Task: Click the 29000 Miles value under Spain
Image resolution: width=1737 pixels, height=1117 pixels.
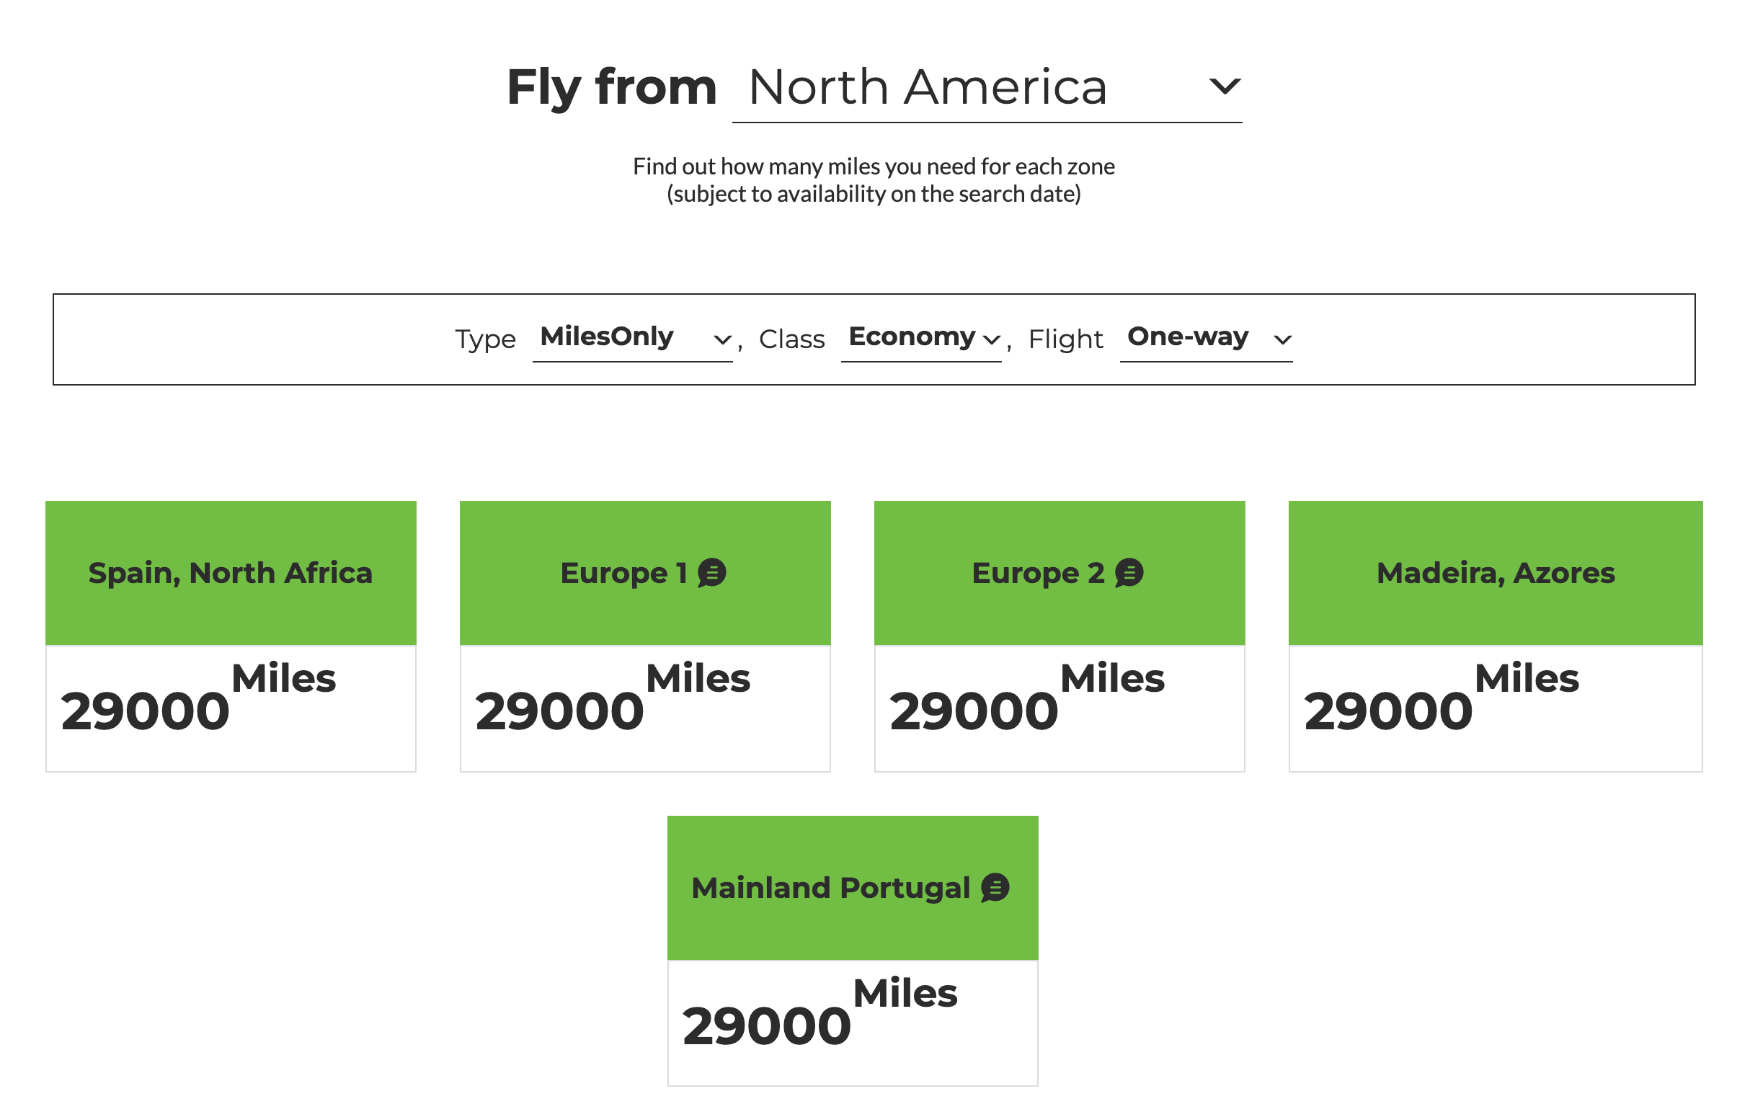Action: (197, 700)
